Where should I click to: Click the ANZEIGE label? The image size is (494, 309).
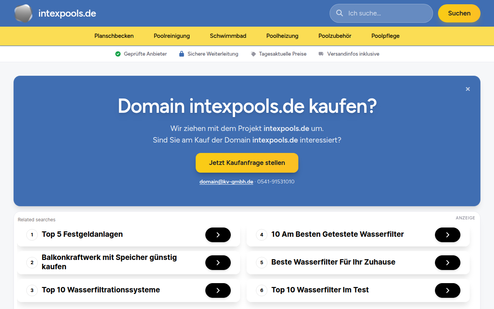click(x=465, y=218)
